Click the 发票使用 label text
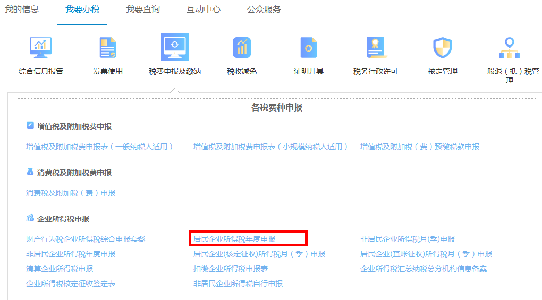Screen dimensions: 542x300 click(107, 72)
